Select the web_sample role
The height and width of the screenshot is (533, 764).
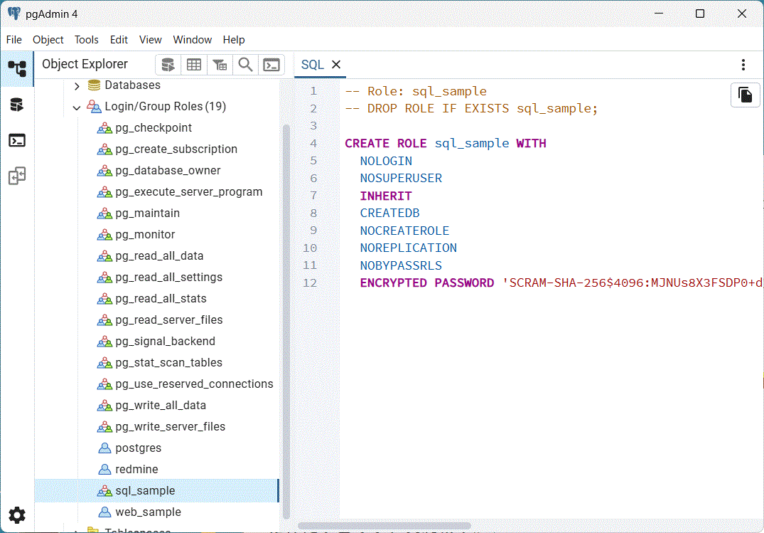click(x=148, y=512)
